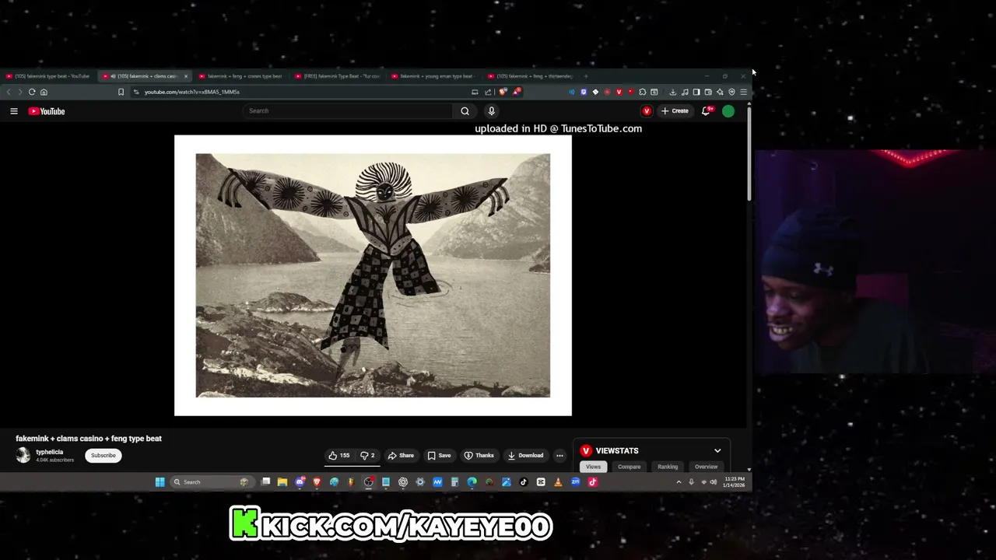Collapse the VIEWSTATS panel chevron
The width and height of the screenshot is (996, 560).
click(x=717, y=451)
